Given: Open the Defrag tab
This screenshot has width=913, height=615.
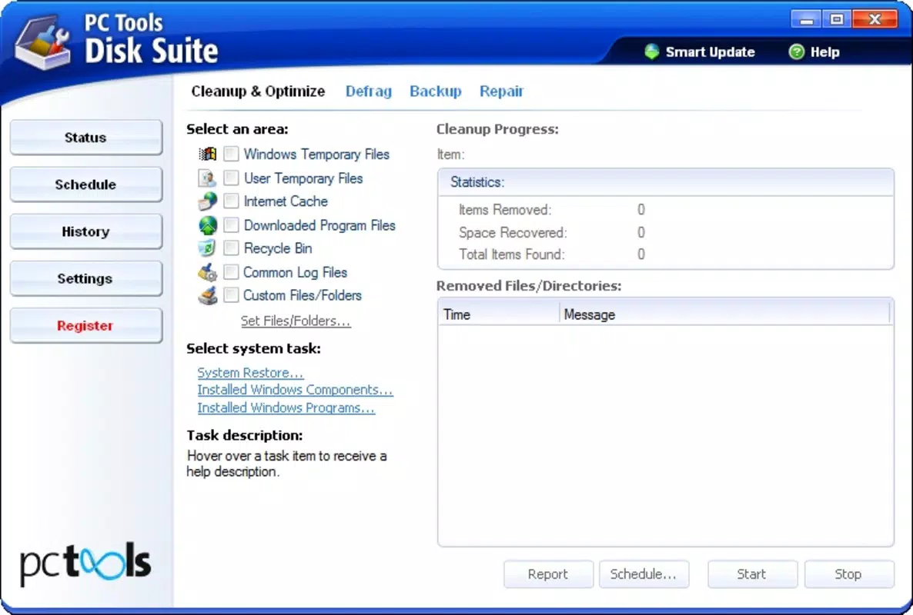Looking at the screenshot, I should point(369,91).
